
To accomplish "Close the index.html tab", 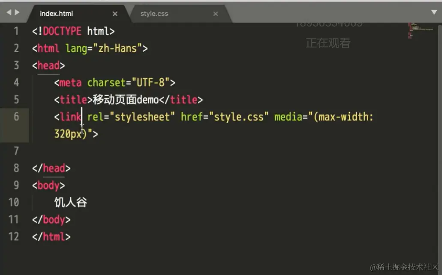I will (x=115, y=14).
